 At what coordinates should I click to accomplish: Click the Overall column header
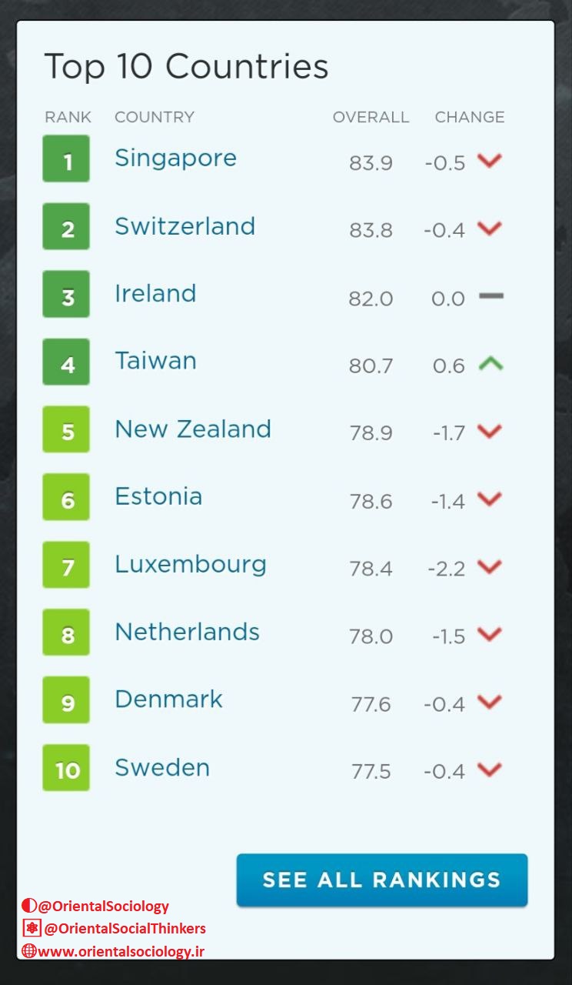pos(371,117)
